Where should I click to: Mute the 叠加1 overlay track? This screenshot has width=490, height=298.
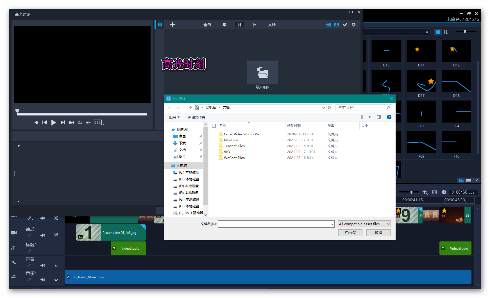tap(43, 235)
